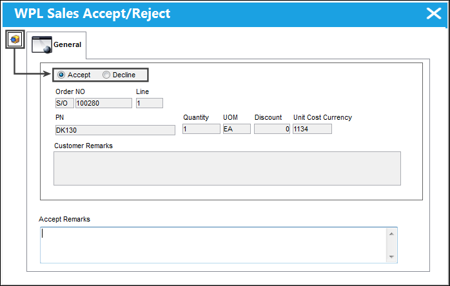The width and height of the screenshot is (450, 286).
Task: Click the Customer Remarks label
Action: coord(84,146)
